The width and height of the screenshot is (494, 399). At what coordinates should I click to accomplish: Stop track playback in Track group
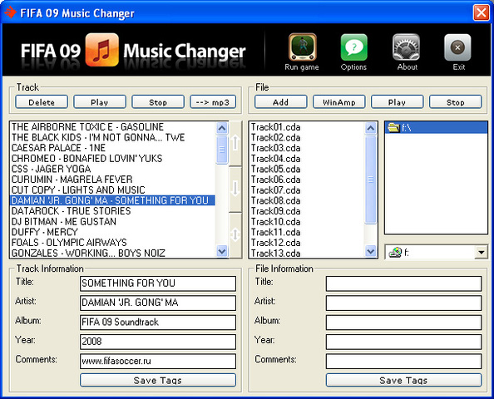tap(158, 102)
